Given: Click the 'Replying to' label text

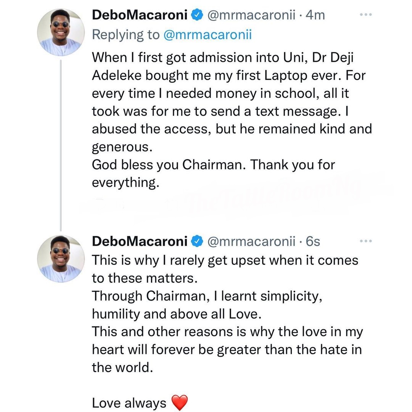Looking at the screenshot, I should [x=126, y=35].
